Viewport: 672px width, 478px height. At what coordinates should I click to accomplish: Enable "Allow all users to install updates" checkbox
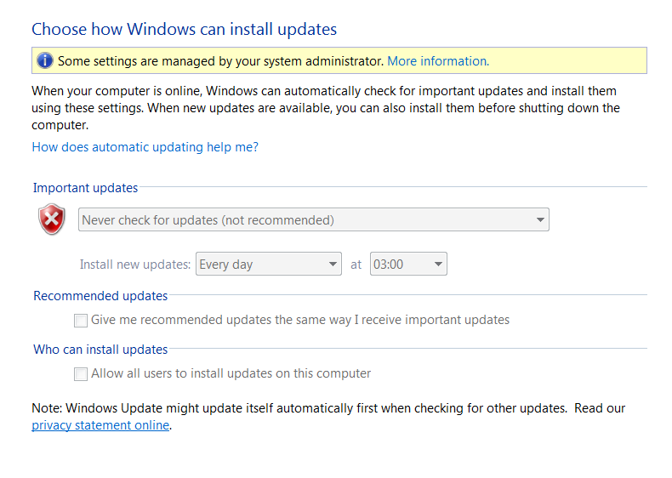[x=81, y=373]
